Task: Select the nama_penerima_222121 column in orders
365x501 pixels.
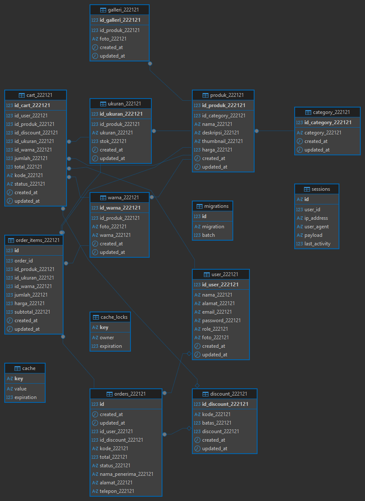Action: click(126, 474)
